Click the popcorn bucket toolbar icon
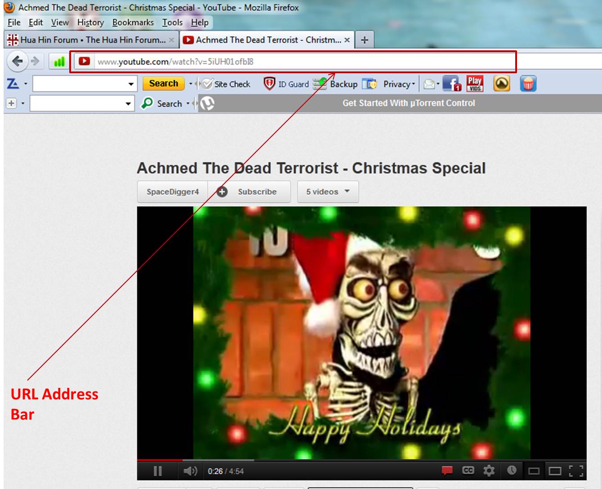The height and width of the screenshot is (489, 602). [x=528, y=84]
